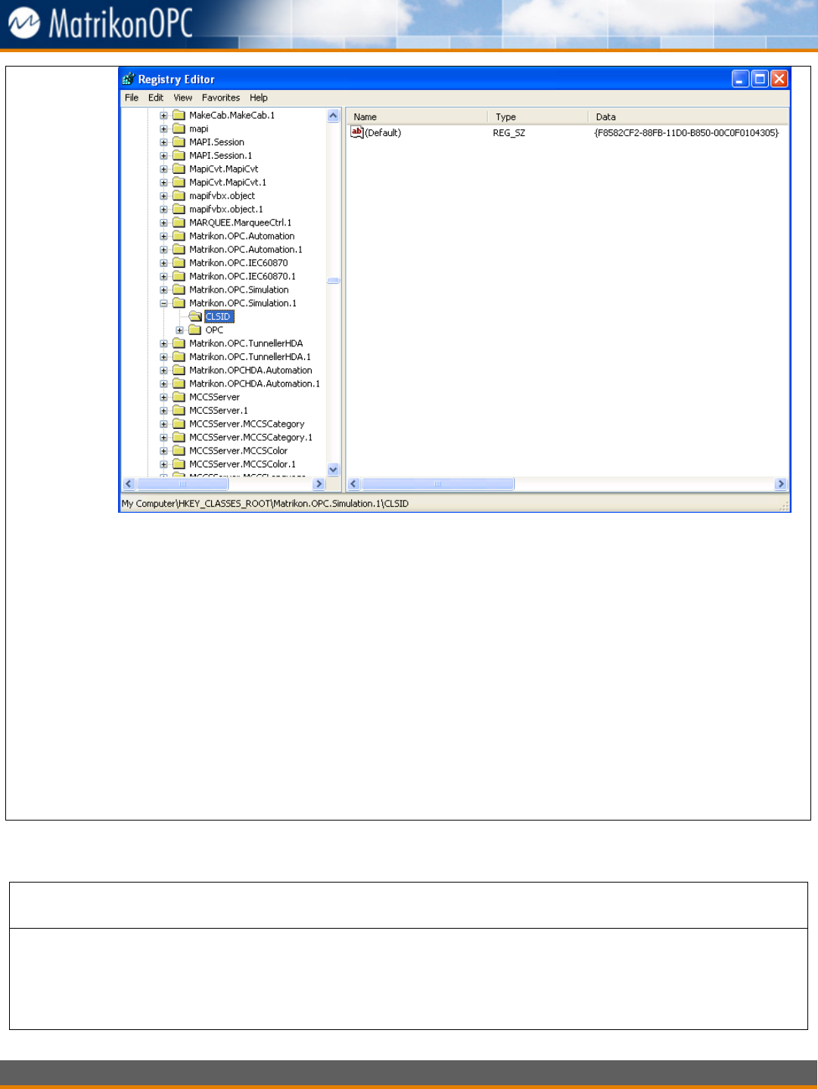Screen dimensions: 818x1089
Task: Click values pane scroll right arrow
Action: click(x=781, y=484)
